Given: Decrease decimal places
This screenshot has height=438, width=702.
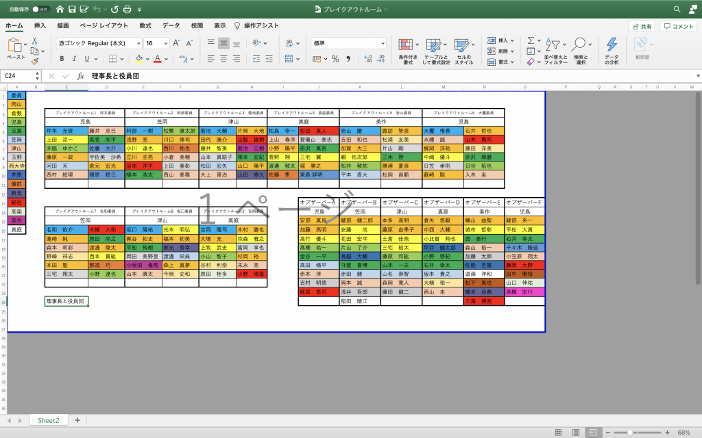Looking at the screenshot, I should 381,59.
